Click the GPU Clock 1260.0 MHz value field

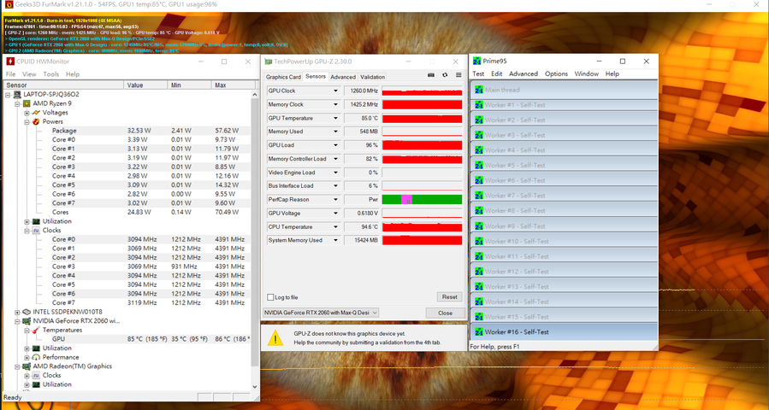pos(362,91)
